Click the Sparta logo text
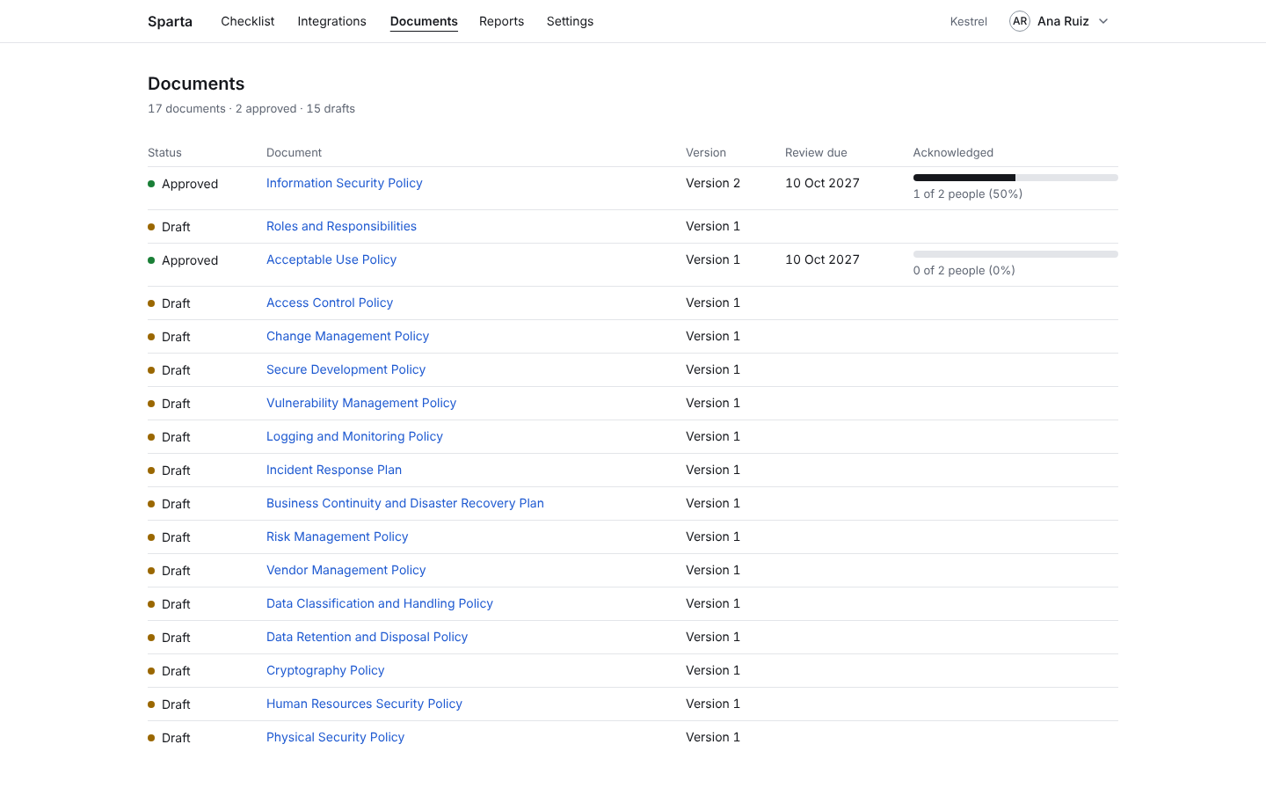 tap(170, 21)
